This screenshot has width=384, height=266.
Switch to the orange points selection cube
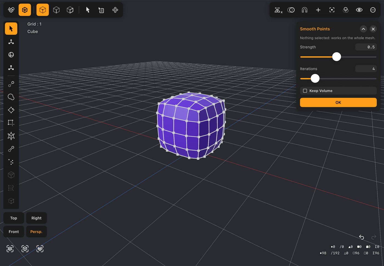tap(43, 10)
